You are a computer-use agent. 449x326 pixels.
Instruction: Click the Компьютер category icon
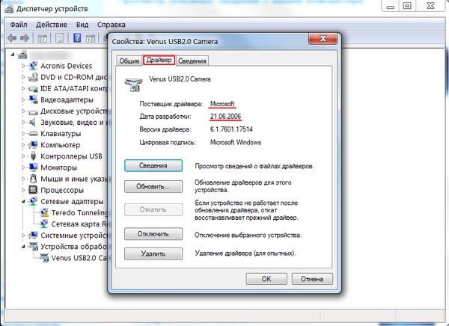[33, 145]
